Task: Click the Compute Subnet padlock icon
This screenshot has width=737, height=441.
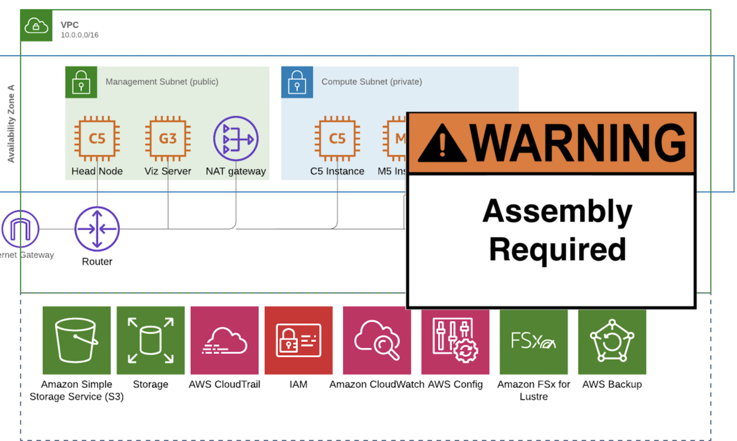Action: pos(297,82)
